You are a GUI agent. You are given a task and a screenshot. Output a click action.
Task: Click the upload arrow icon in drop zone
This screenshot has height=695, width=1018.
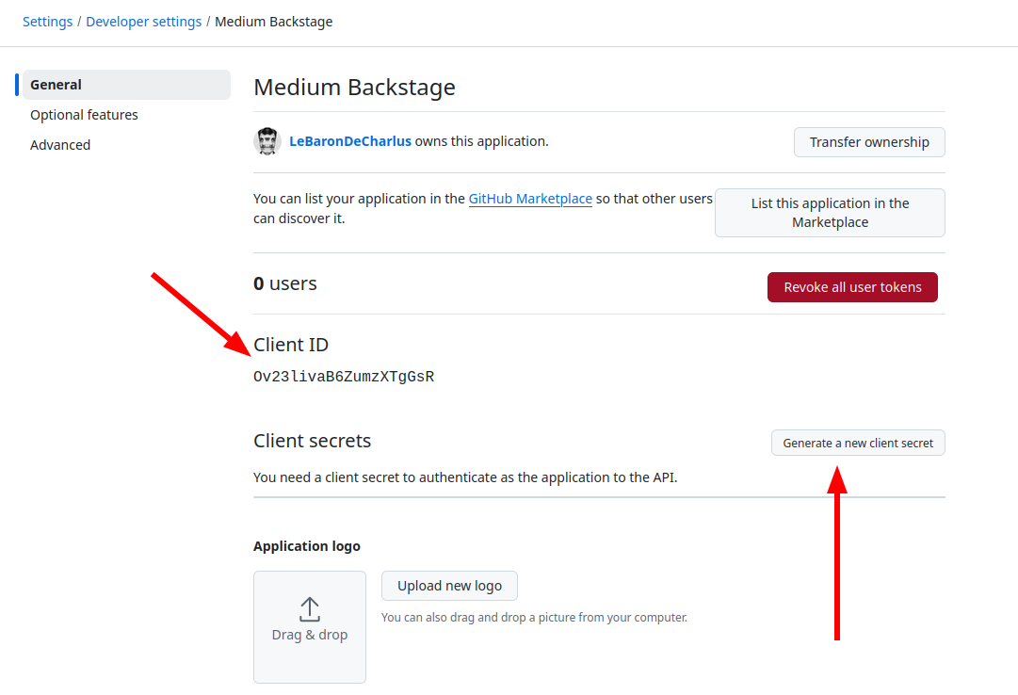tap(310, 610)
